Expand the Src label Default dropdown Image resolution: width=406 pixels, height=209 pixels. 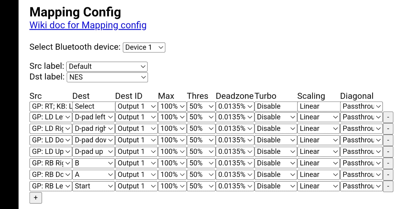click(x=107, y=66)
